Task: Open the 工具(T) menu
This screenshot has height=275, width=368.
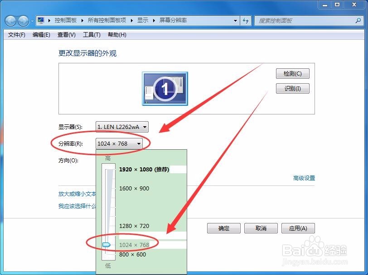Action: click(91, 34)
